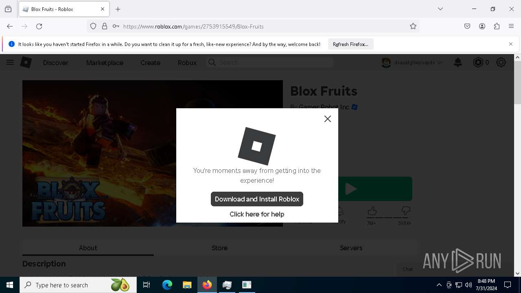Screen dimensions: 521x293
Task: Open the Discover page
Action: click(56, 63)
